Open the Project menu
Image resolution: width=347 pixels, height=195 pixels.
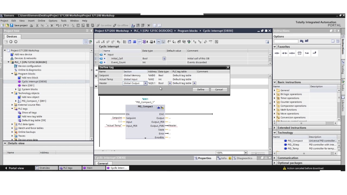click(4, 21)
